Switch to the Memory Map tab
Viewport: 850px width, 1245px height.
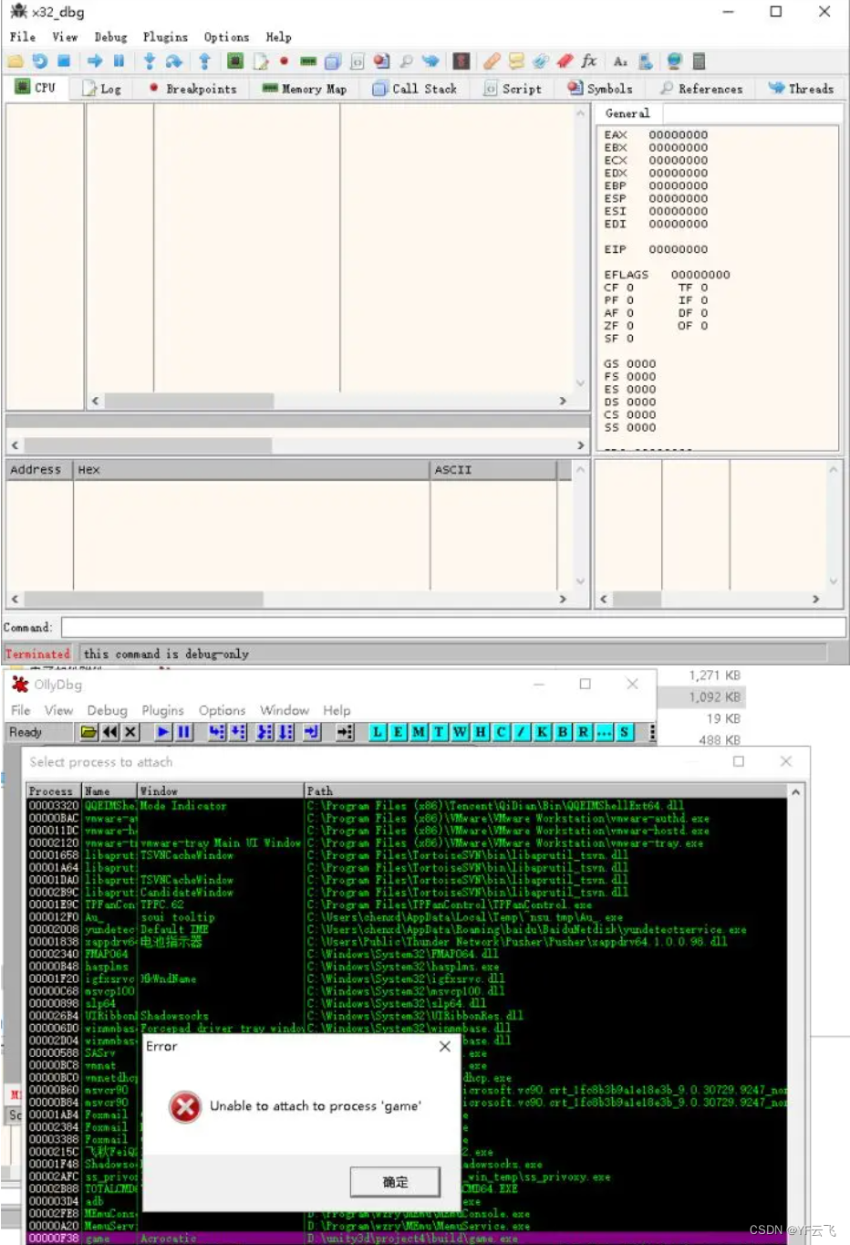pos(305,89)
